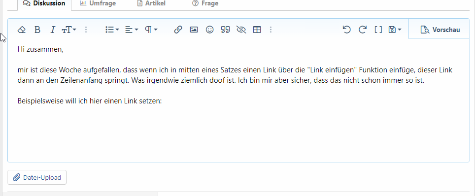This screenshot has height=196, width=475.
Task: Switch to the Umfrage tab
Action: tap(98, 3)
